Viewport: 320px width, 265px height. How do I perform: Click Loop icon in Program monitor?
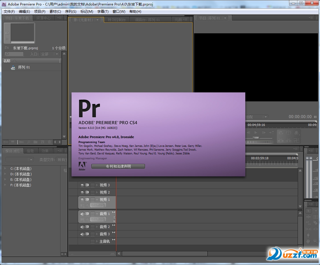click(x=281, y=133)
